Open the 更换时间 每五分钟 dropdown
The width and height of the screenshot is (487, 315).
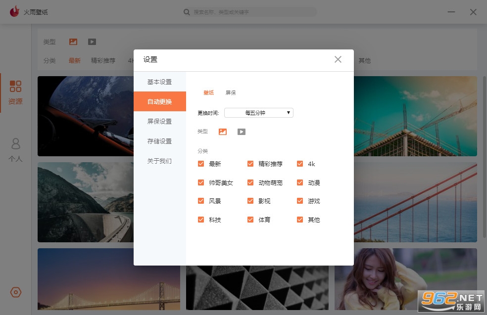pyautogui.click(x=259, y=113)
